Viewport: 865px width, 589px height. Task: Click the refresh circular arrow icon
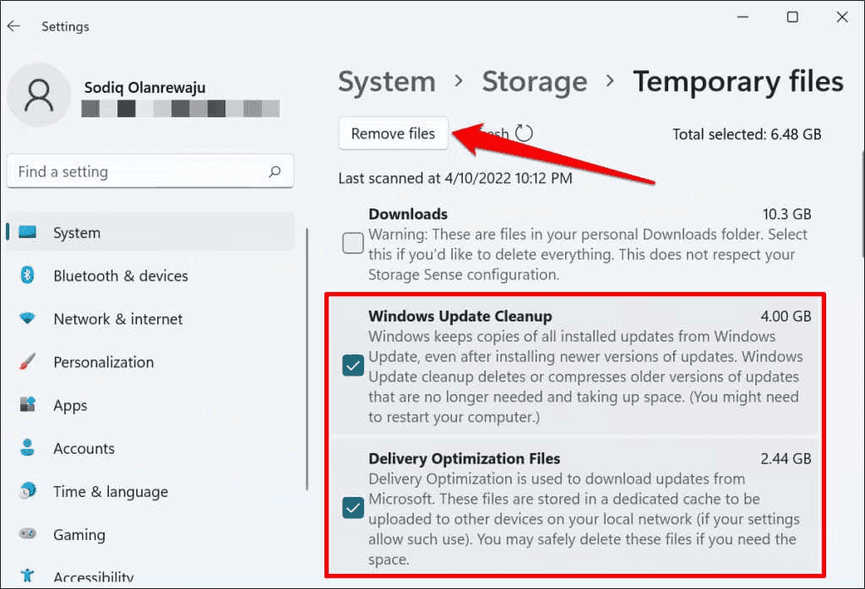525,133
